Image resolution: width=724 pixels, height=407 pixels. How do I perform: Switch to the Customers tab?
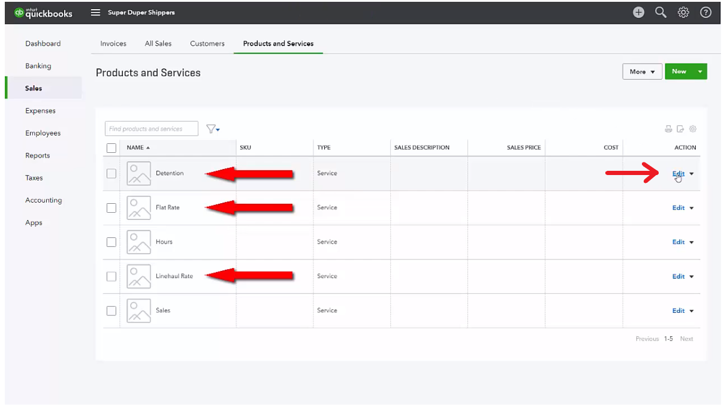point(207,44)
